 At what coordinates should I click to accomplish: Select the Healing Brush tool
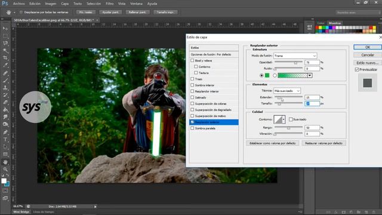coord(5,73)
